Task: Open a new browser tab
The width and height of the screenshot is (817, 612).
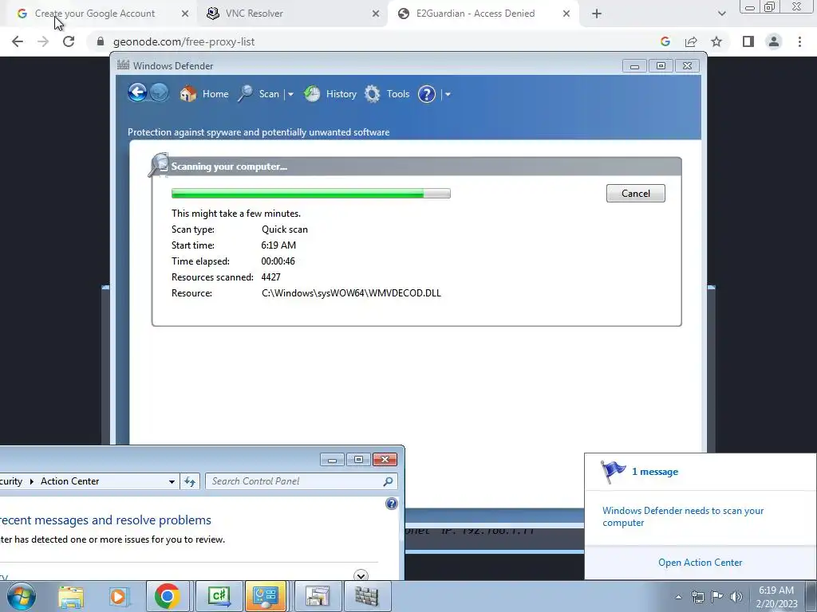Action: tap(597, 14)
